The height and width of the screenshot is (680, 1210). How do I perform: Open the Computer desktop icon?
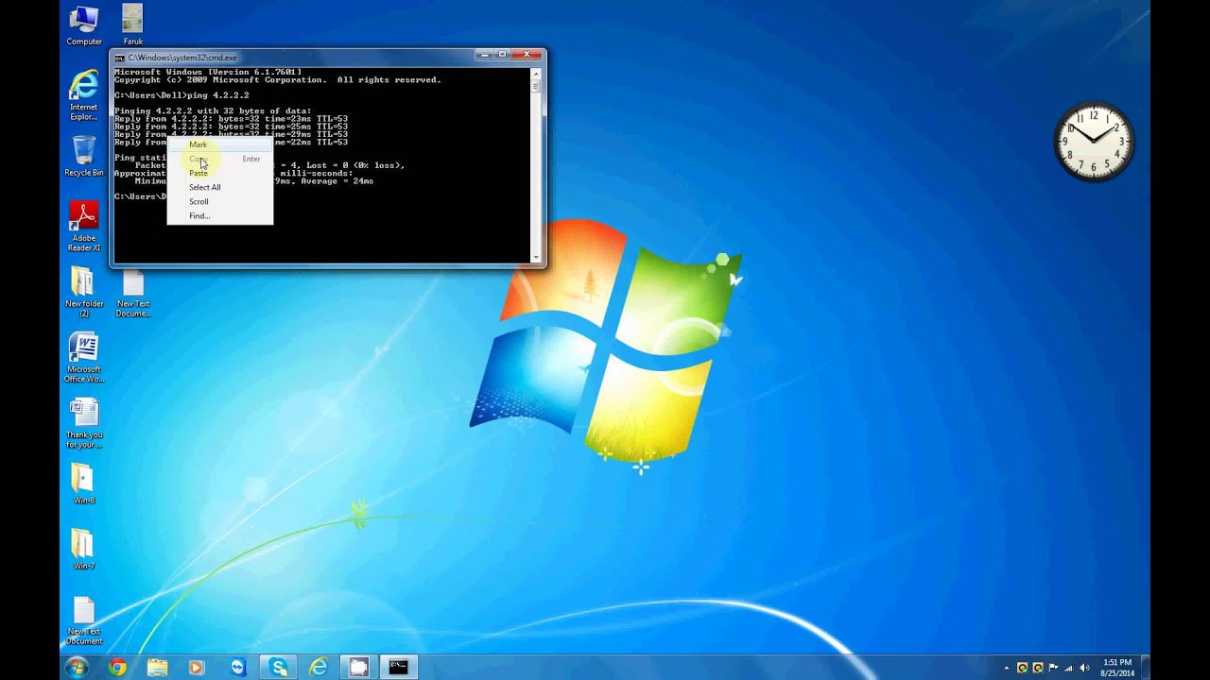84,25
